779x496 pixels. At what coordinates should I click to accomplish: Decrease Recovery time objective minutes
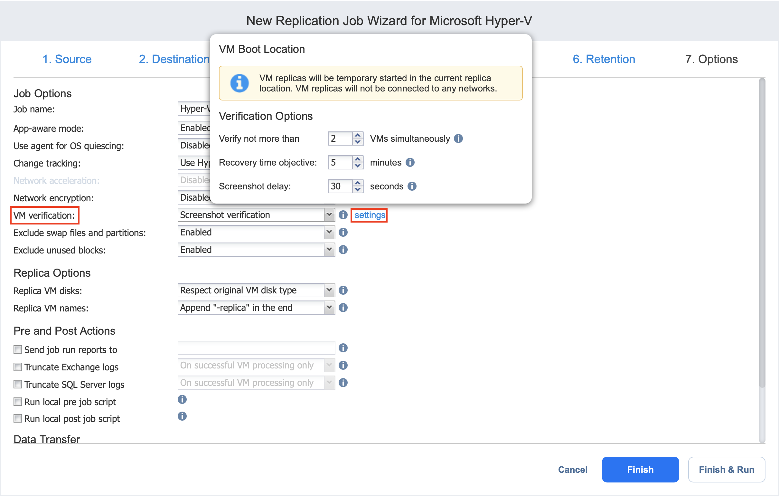(358, 166)
